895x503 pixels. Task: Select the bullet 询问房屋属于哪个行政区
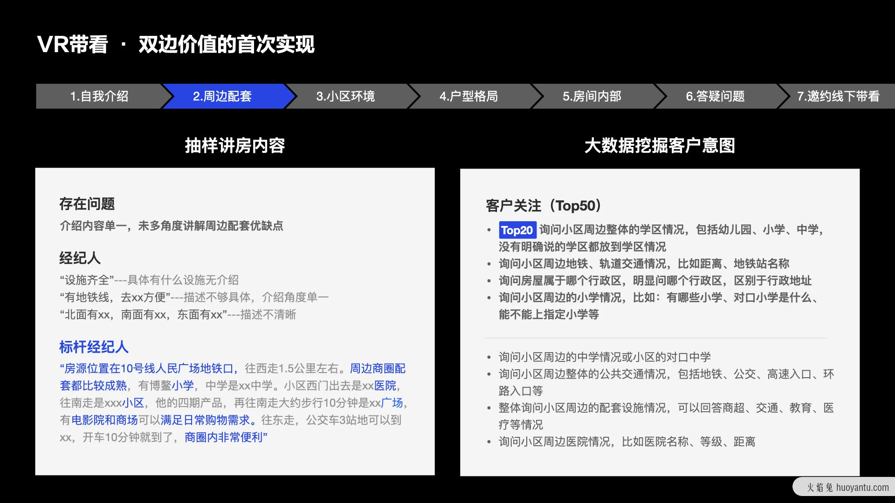(655, 280)
